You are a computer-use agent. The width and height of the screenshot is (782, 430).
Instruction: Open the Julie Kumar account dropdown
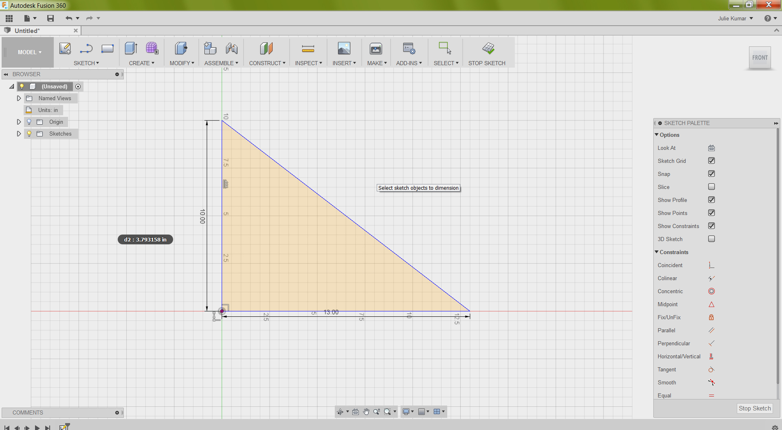click(736, 18)
